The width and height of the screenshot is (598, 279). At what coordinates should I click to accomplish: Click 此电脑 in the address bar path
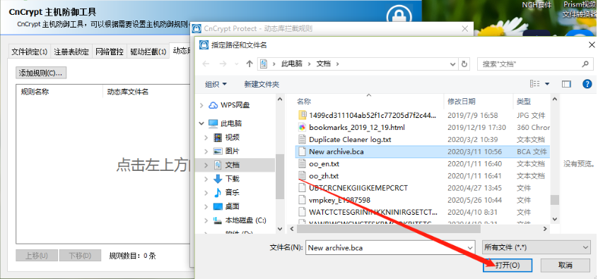point(292,64)
